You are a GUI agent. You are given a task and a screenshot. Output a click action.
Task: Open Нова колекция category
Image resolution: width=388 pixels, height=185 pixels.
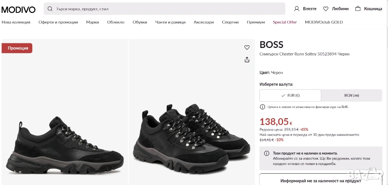16,22
